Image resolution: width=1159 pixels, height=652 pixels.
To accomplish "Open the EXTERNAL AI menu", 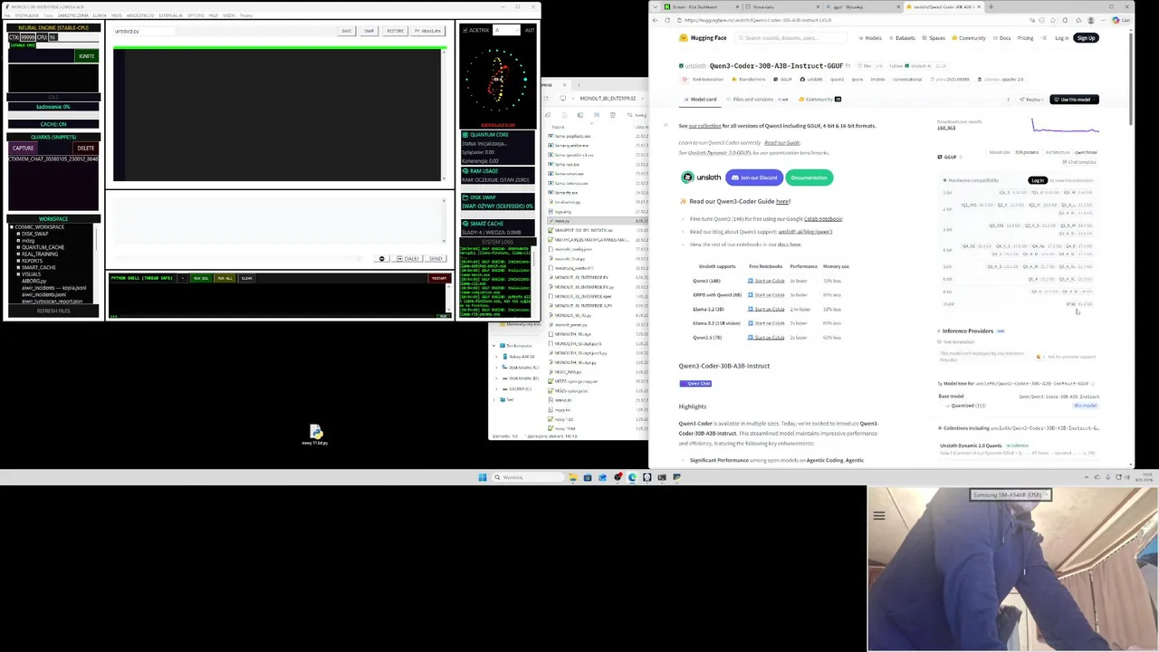I will tap(170, 15).
